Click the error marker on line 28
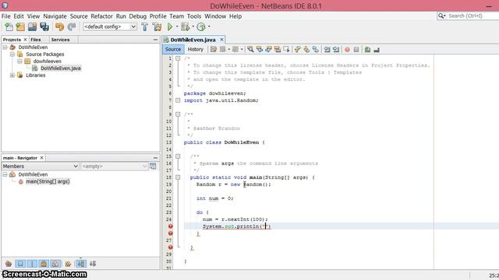Screen dimensions: 499x280 pos(170,247)
